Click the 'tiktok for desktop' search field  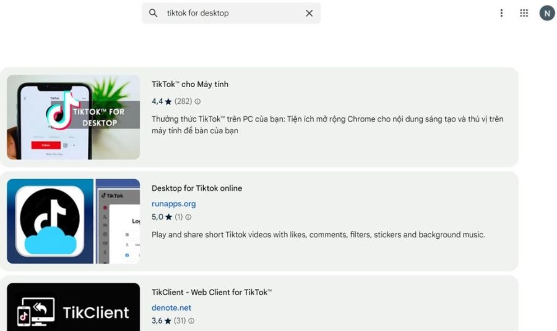point(231,13)
